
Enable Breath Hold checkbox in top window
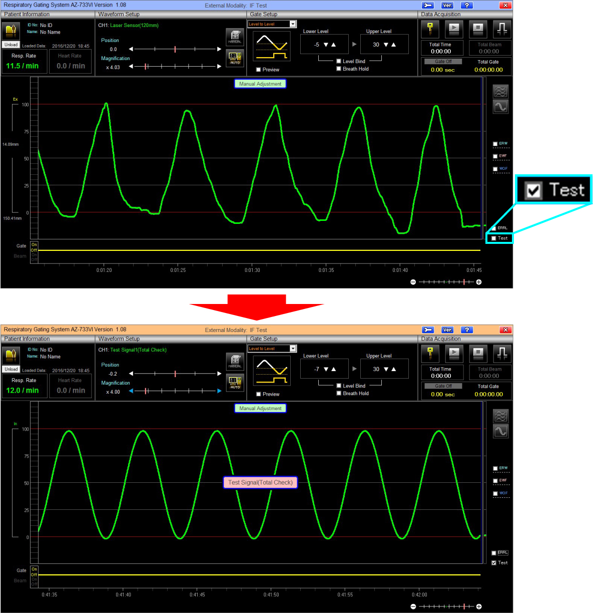point(339,69)
